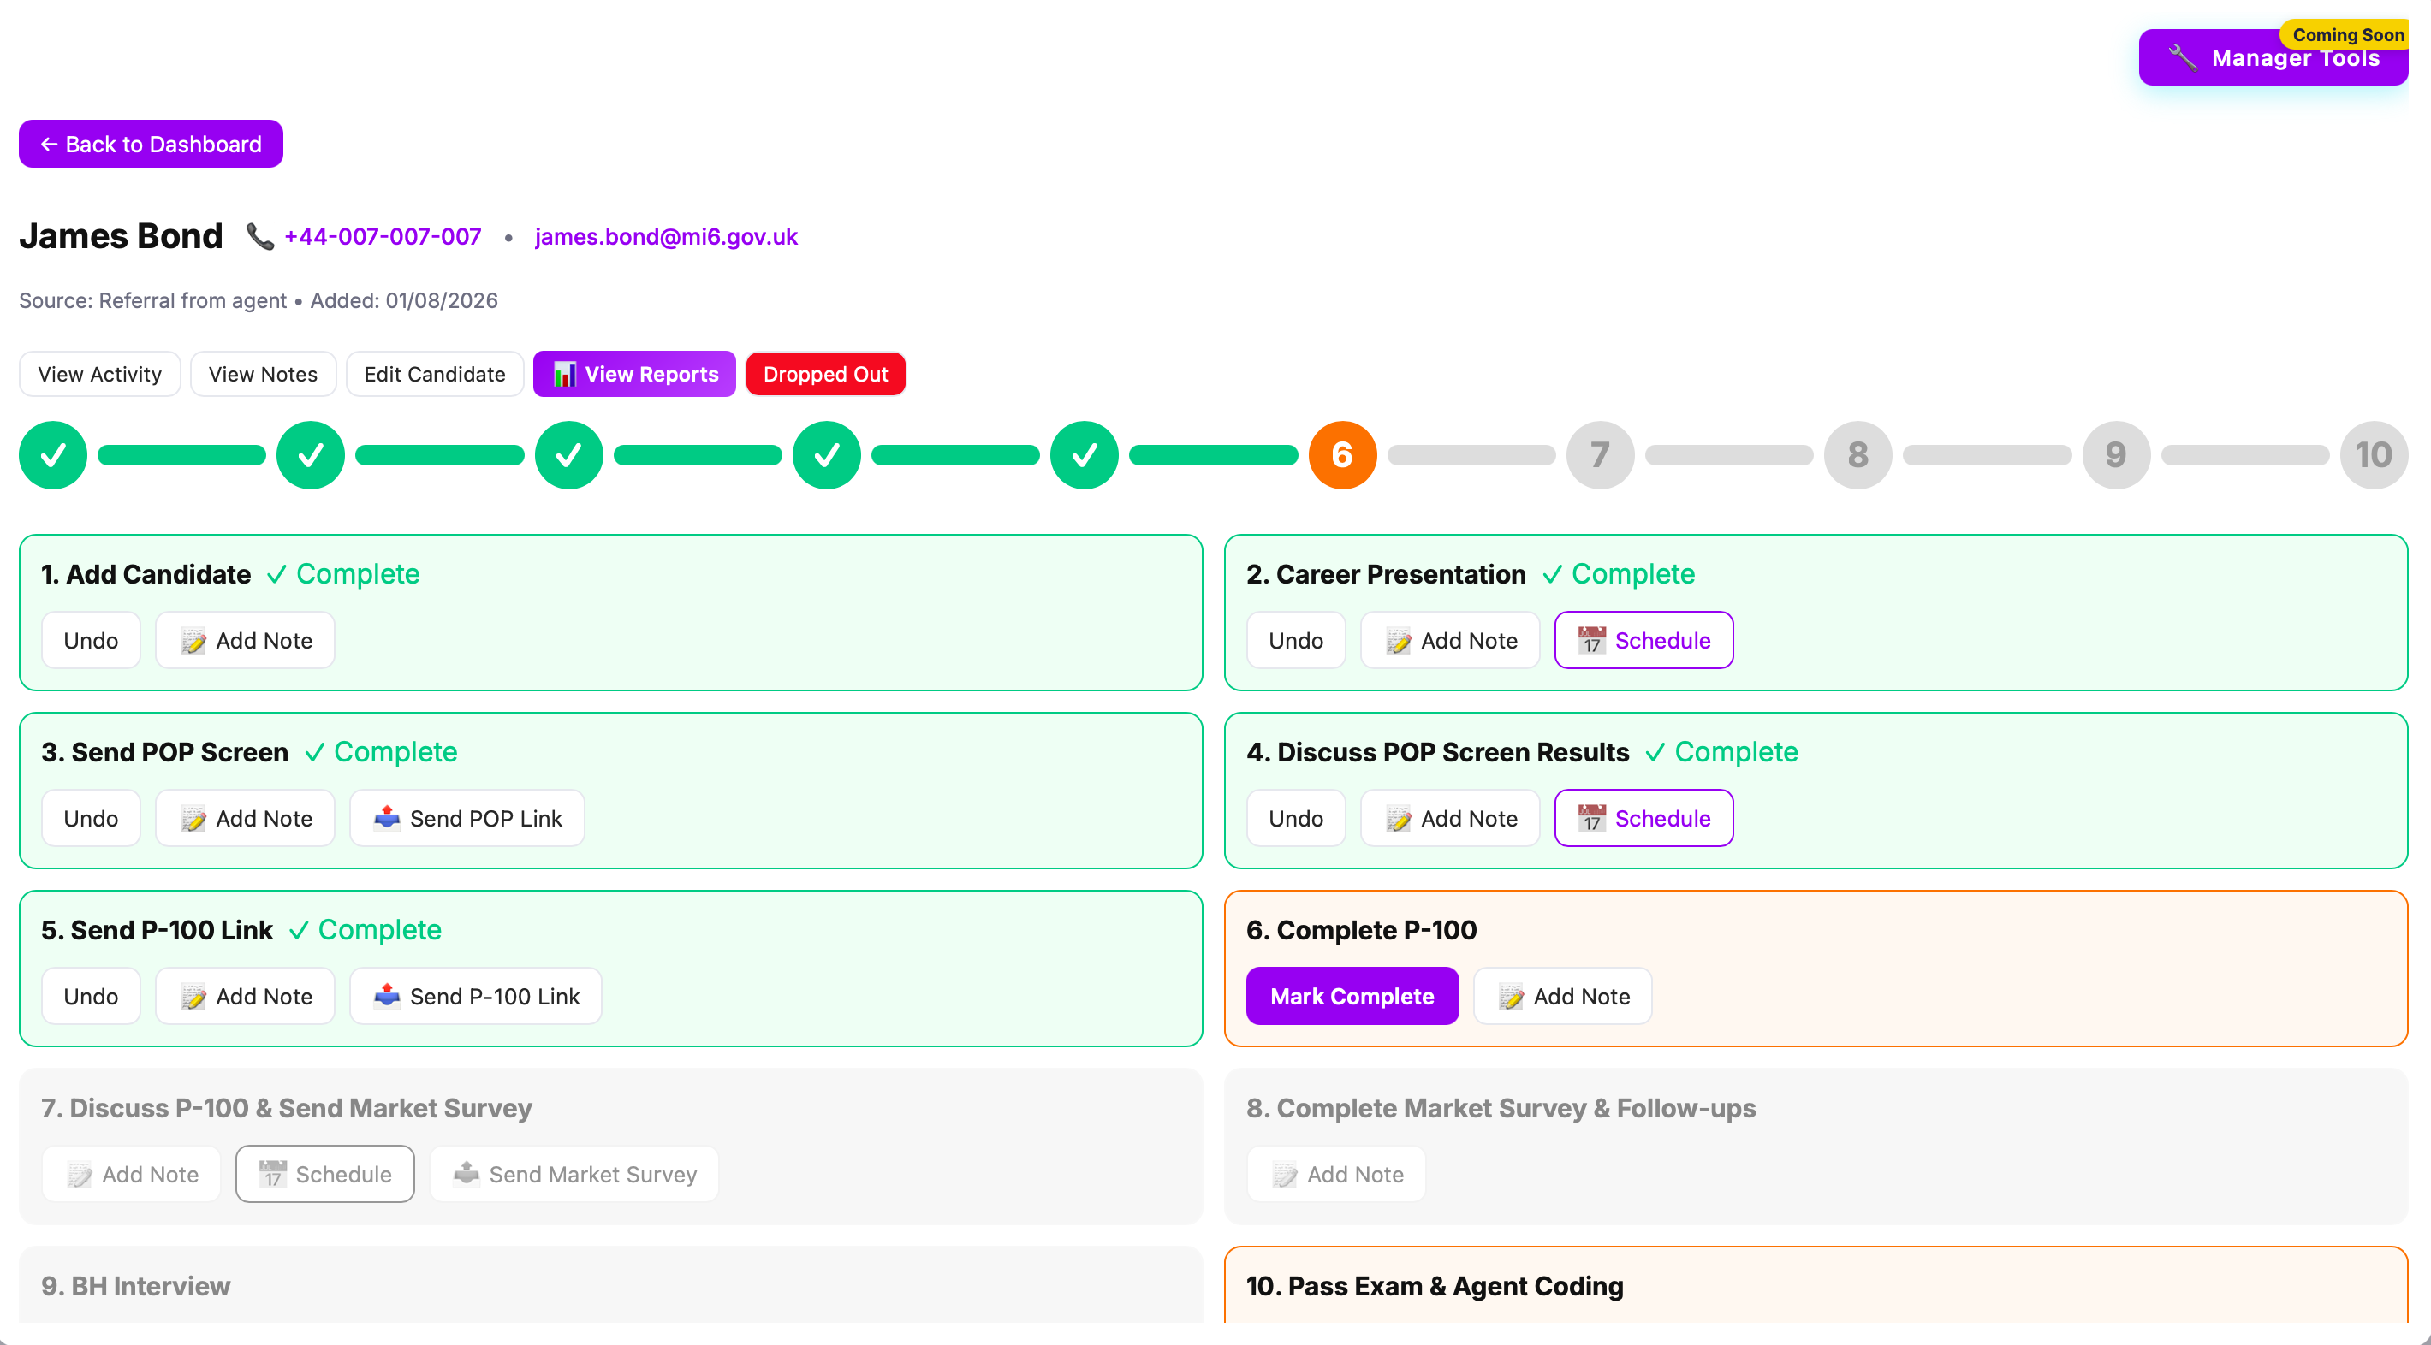2431x1345 pixels.
Task: Click the pushpin icon on Send P-100 Link
Action: click(388, 995)
